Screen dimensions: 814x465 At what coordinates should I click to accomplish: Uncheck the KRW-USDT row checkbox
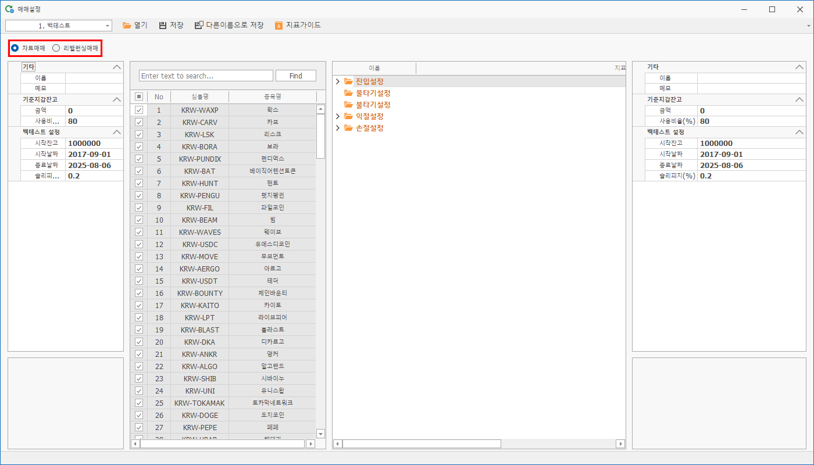pyautogui.click(x=138, y=281)
